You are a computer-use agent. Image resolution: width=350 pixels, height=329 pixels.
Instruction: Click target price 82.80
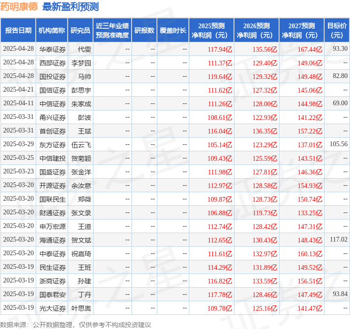[340, 76]
